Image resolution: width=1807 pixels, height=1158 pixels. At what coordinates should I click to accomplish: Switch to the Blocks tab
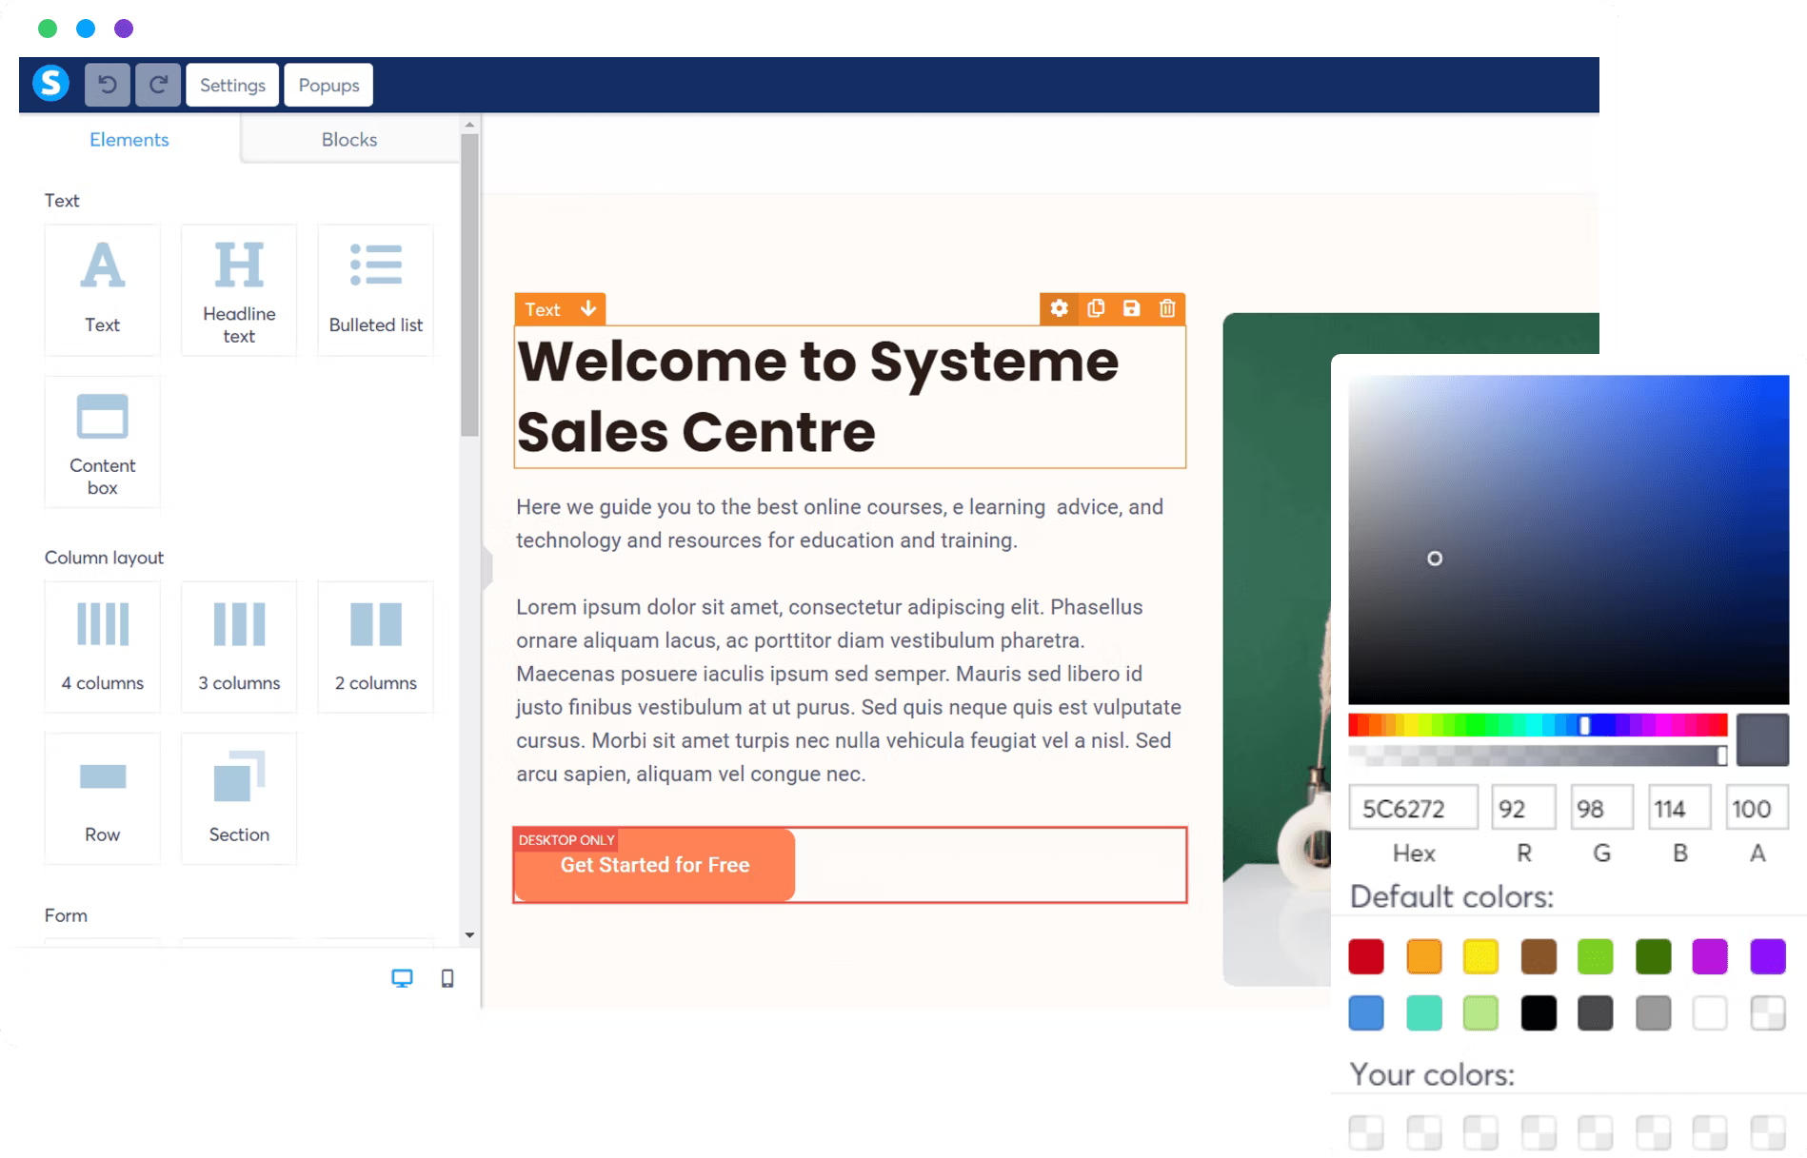coord(349,139)
